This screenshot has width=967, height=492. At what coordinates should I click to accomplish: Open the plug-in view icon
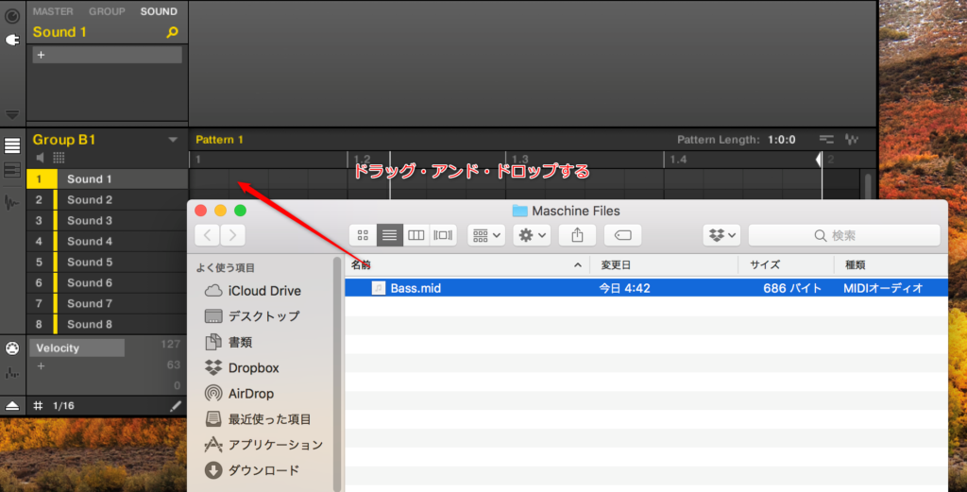coord(12,40)
